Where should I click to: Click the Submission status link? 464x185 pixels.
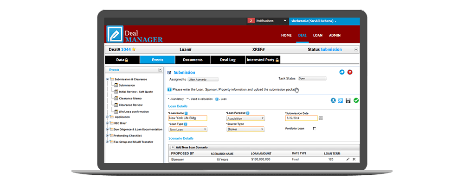coord(331,49)
